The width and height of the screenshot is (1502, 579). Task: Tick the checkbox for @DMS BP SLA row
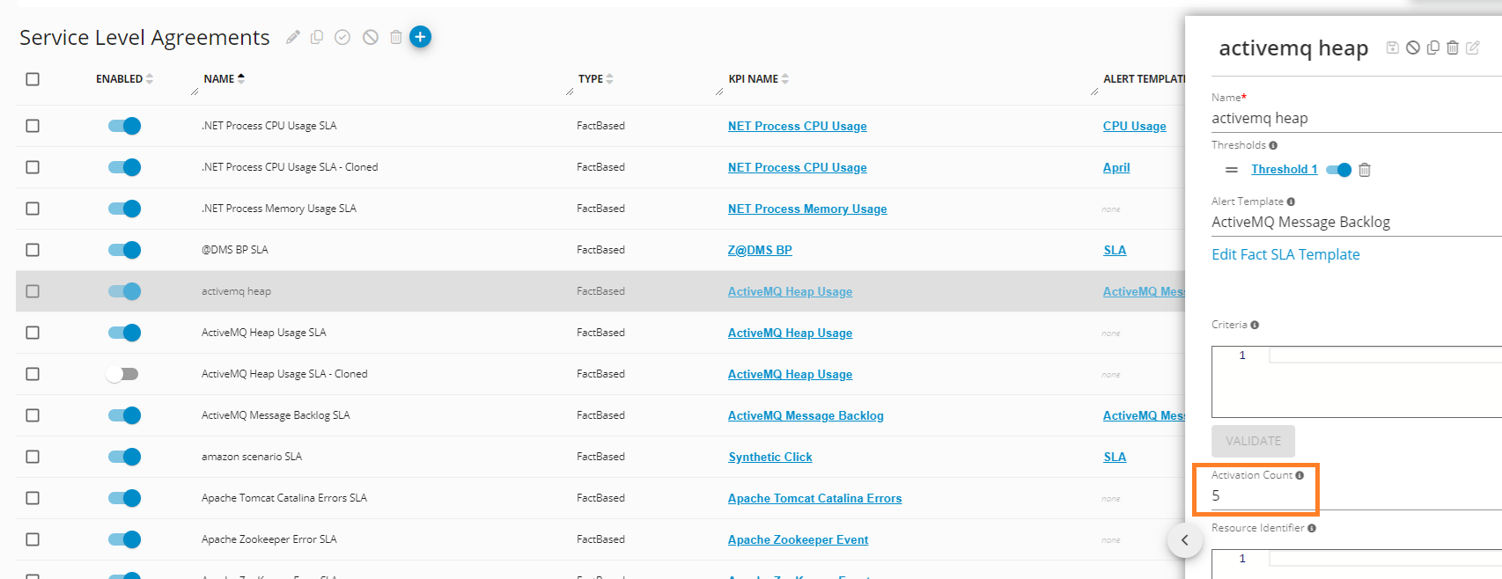[x=33, y=250]
